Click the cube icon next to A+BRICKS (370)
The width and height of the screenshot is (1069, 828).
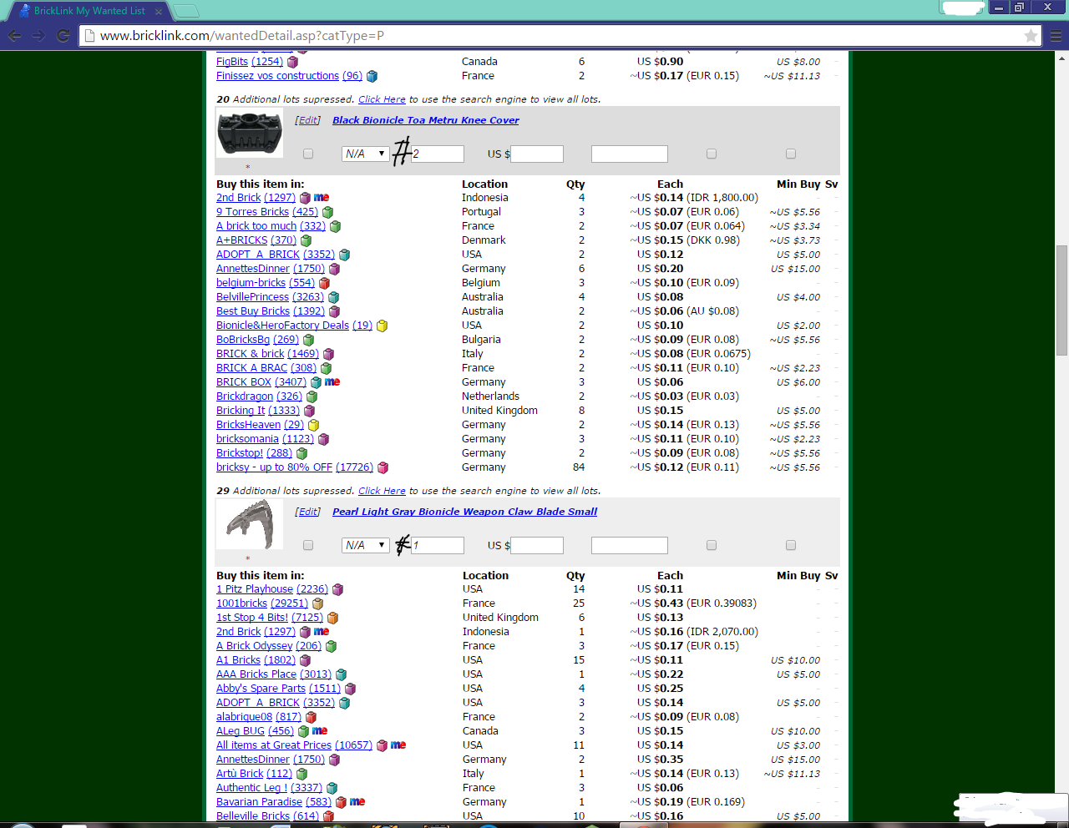pos(306,240)
